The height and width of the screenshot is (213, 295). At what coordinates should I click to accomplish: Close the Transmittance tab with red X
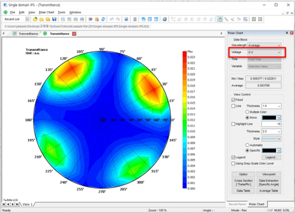pyautogui.click(x=74, y=34)
